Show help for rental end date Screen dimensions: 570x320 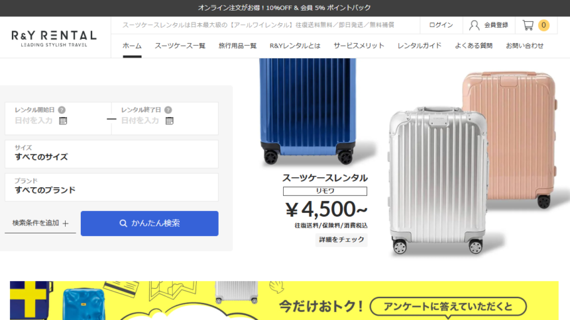(168, 110)
